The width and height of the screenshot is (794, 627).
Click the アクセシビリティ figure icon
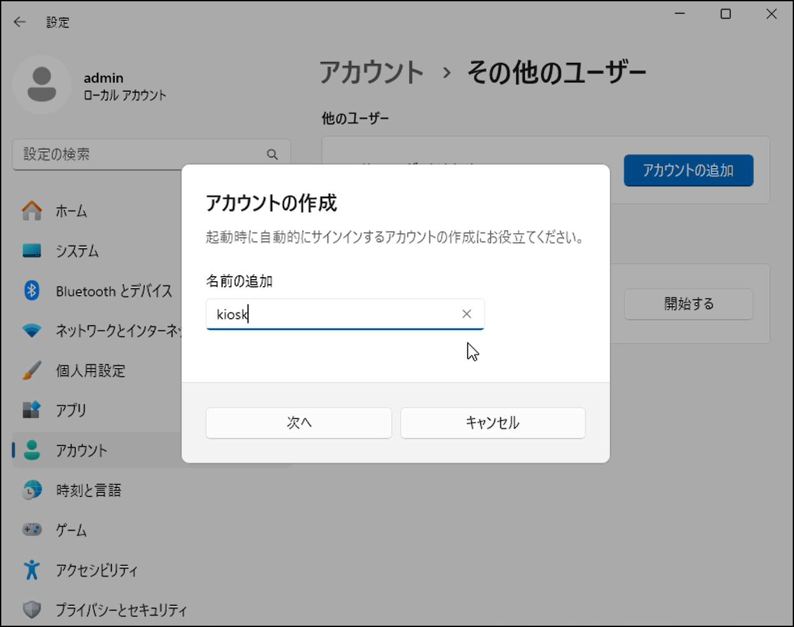click(x=32, y=570)
